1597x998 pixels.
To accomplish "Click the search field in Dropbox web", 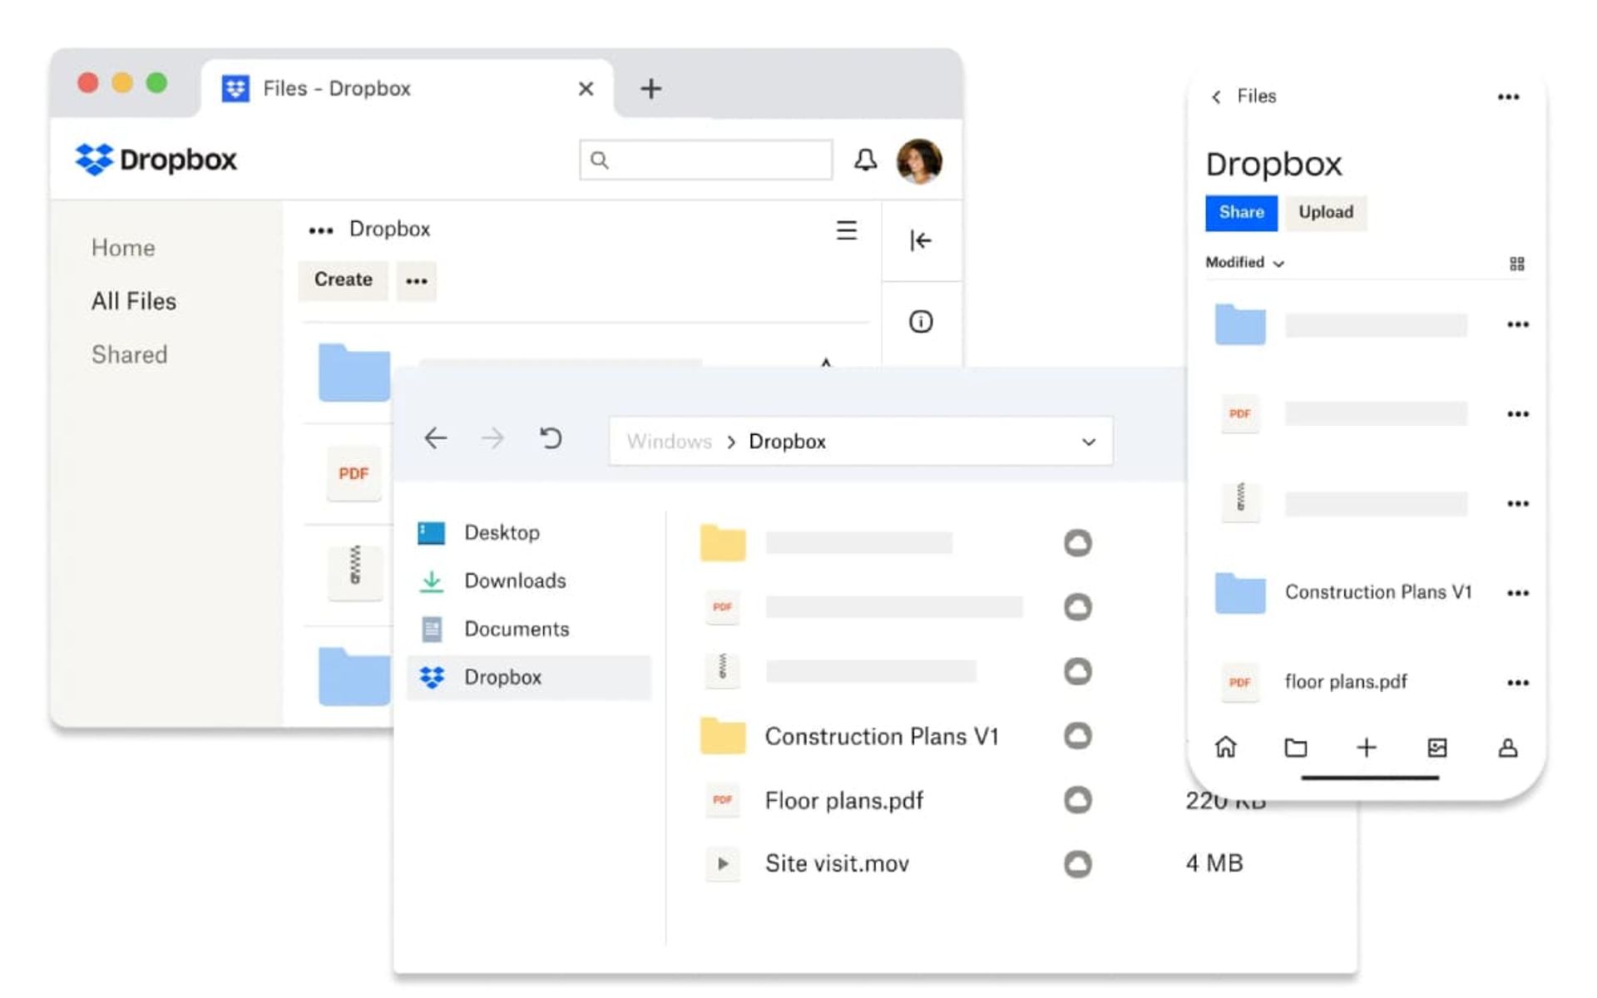I will (705, 160).
